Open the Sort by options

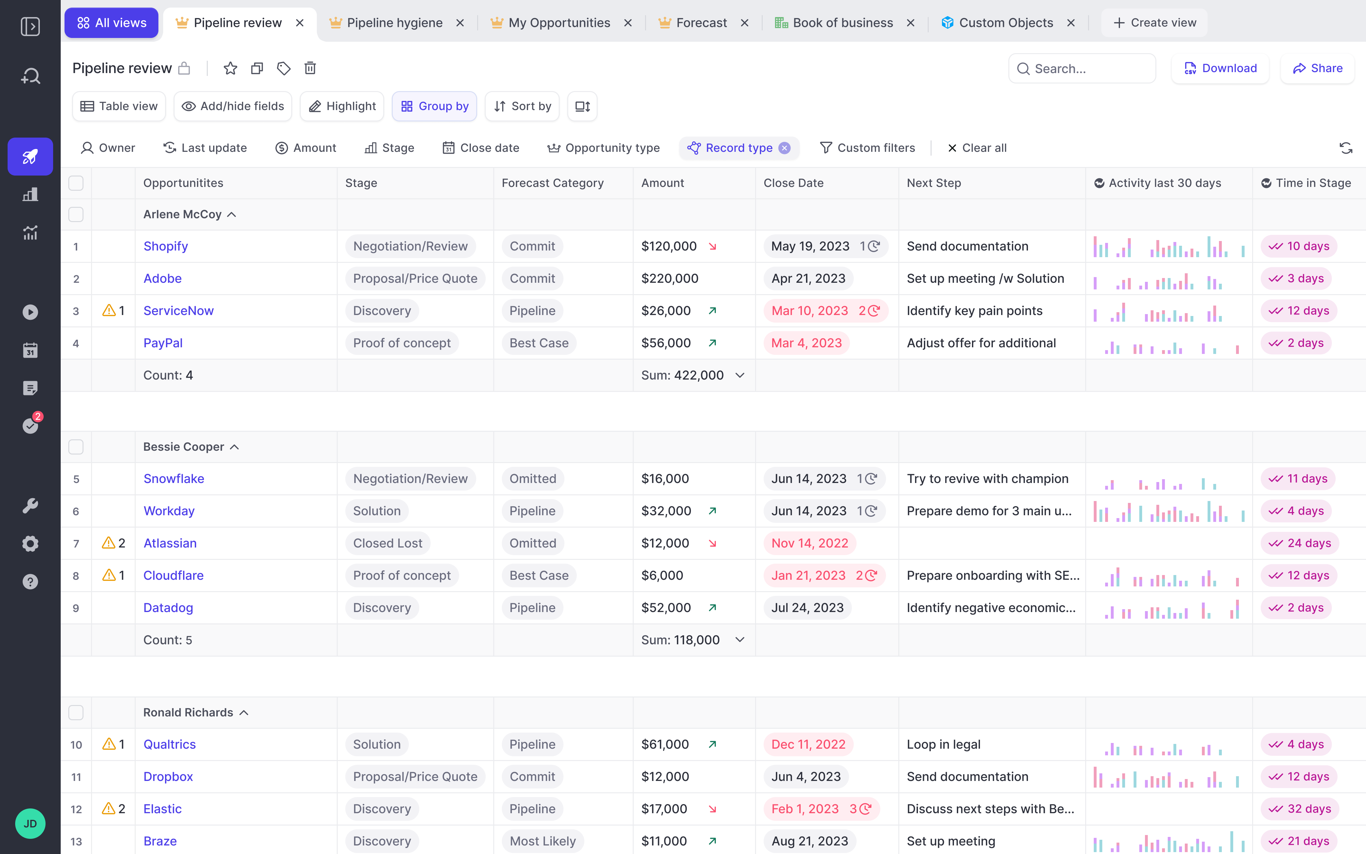pyautogui.click(x=522, y=106)
